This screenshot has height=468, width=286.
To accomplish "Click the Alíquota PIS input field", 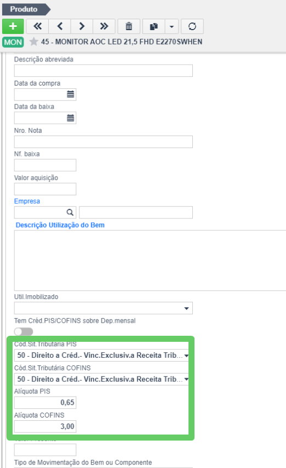I will pos(45,402).
